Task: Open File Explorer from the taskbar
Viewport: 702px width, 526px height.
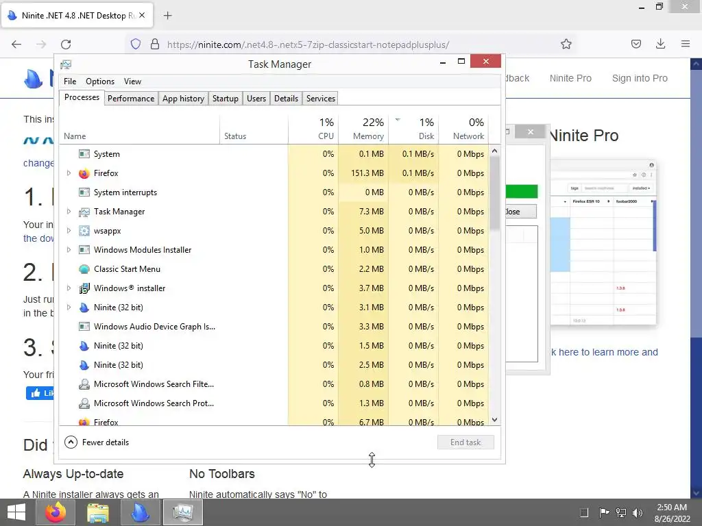Action: point(97,512)
